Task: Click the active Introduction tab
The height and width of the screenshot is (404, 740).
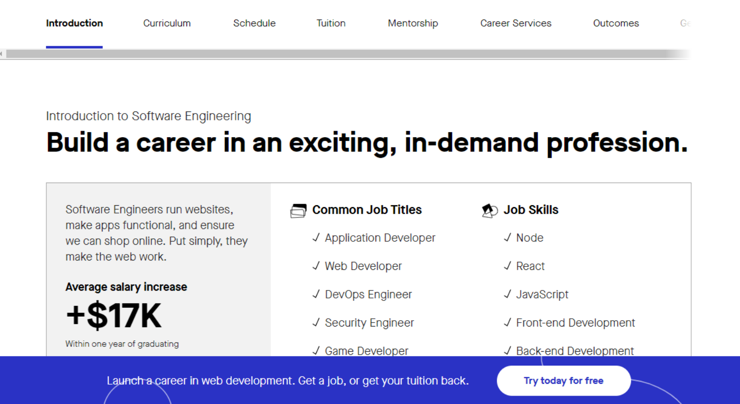Action: [x=74, y=23]
